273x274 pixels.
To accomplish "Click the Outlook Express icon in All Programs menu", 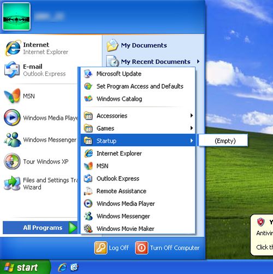I will point(88,178).
